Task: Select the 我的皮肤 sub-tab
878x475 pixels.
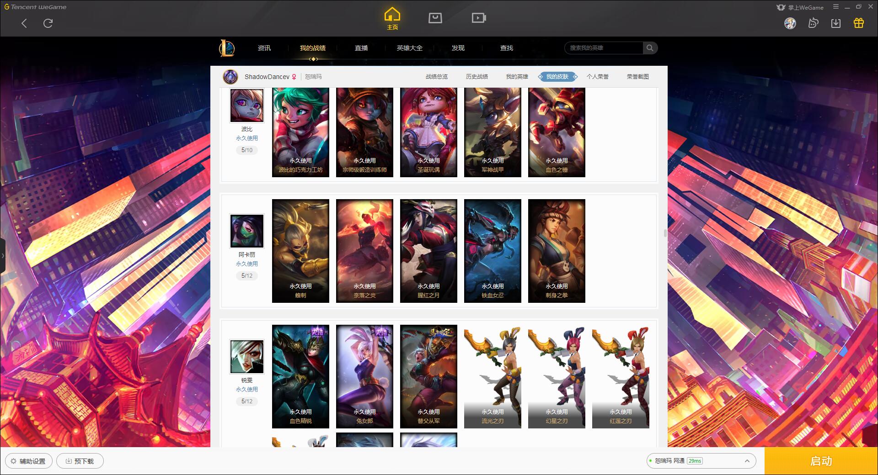Action: pyautogui.click(x=557, y=77)
